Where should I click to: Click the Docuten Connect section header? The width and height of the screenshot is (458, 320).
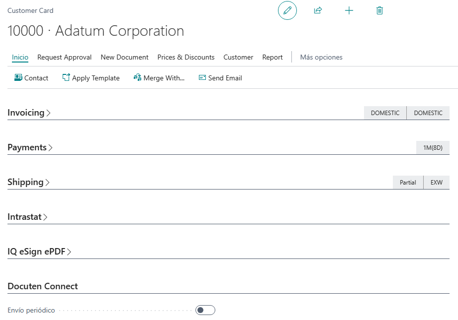click(x=43, y=286)
